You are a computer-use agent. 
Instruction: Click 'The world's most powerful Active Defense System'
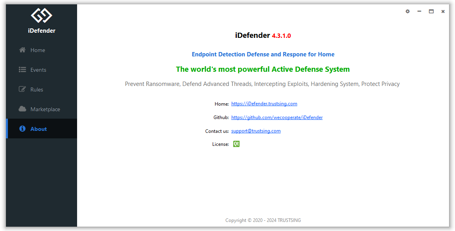tap(263, 69)
